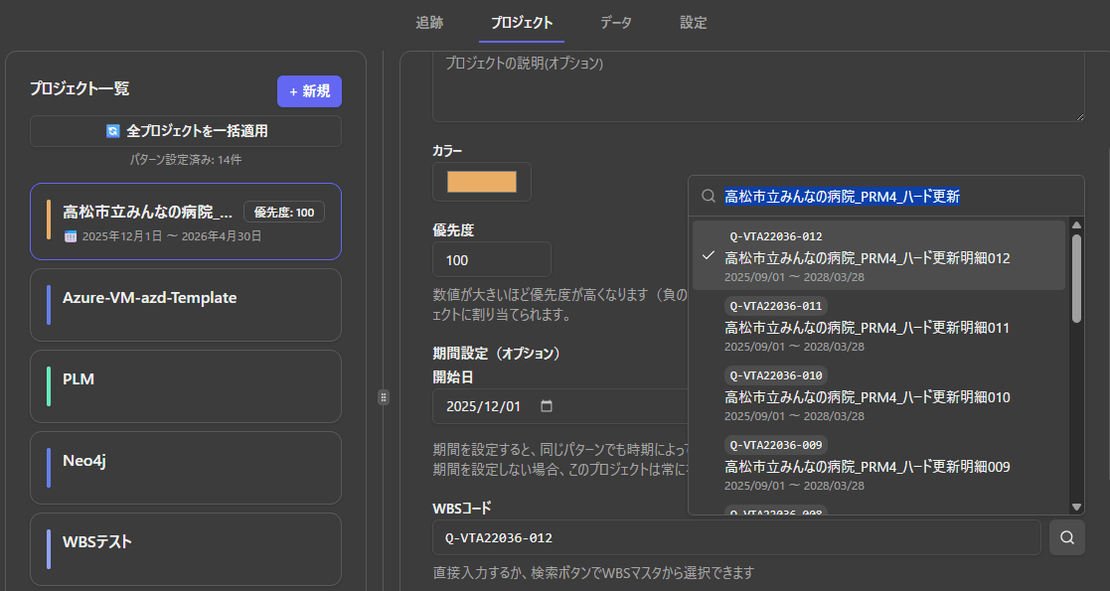Click the plus icon in the 新規 button

point(292,91)
